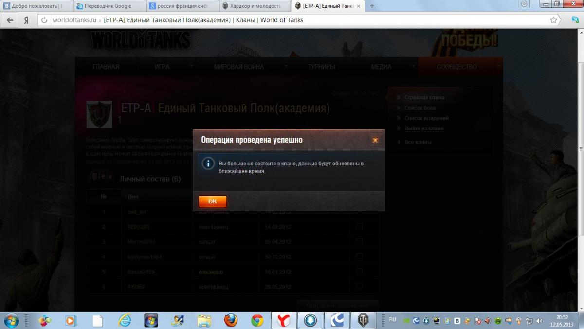
Task: Open blank document taskbar icon
Action: [98, 320]
